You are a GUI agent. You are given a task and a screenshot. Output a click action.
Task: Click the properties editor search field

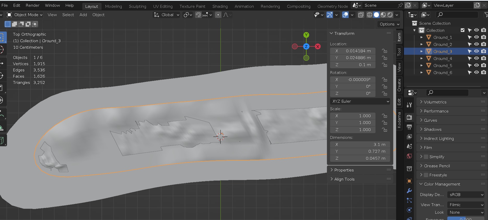click(x=448, y=93)
